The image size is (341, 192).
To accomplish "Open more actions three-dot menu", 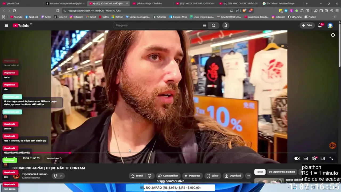I will 248,176.
